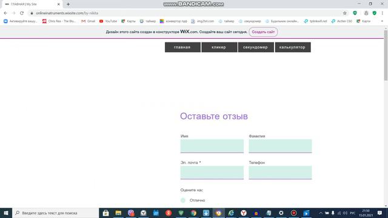
Task: Open the img2txt.com bookmark
Action: coord(202,21)
